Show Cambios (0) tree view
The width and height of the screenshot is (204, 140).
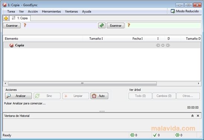[x=164, y=96]
